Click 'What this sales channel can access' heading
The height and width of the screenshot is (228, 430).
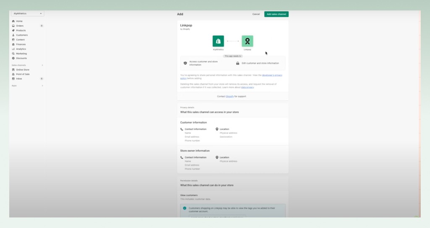click(210, 112)
